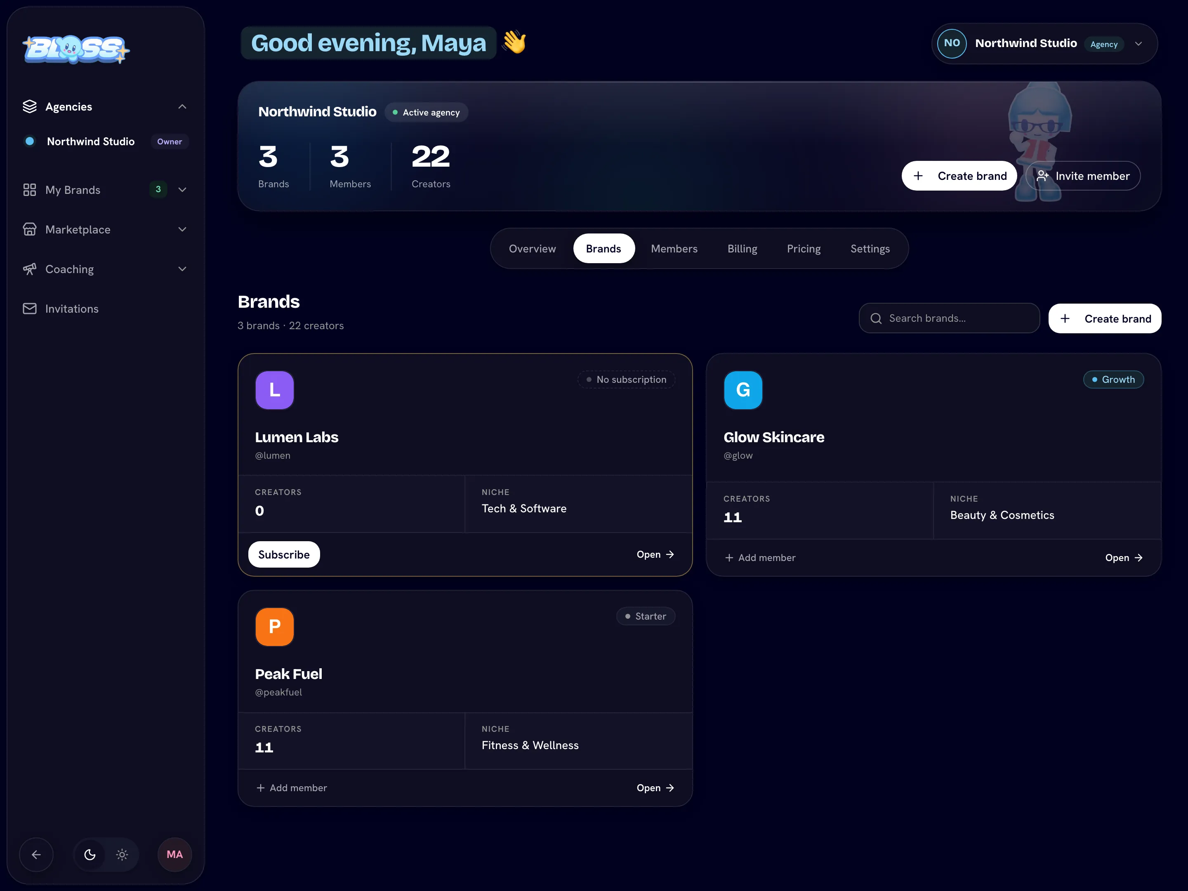Click the Search brands input field

(x=949, y=318)
